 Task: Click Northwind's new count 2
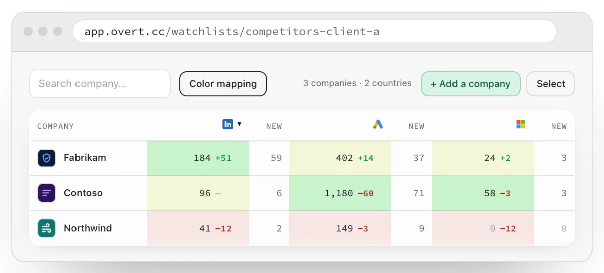(x=279, y=228)
